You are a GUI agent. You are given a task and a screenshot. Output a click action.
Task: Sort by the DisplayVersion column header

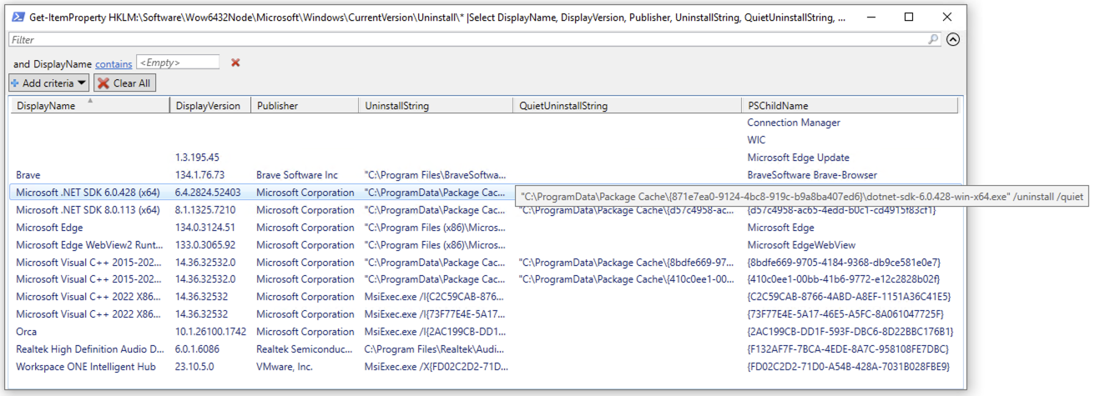point(208,106)
